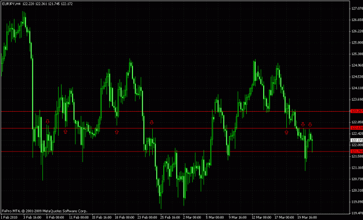Click the 122.42 price scale label
The height and width of the screenshot is (220, 363).
coord(357,134)
